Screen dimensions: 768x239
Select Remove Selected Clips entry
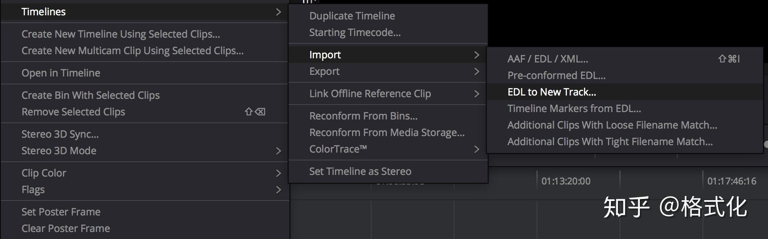pyautogui.click(x=73, y=112)
